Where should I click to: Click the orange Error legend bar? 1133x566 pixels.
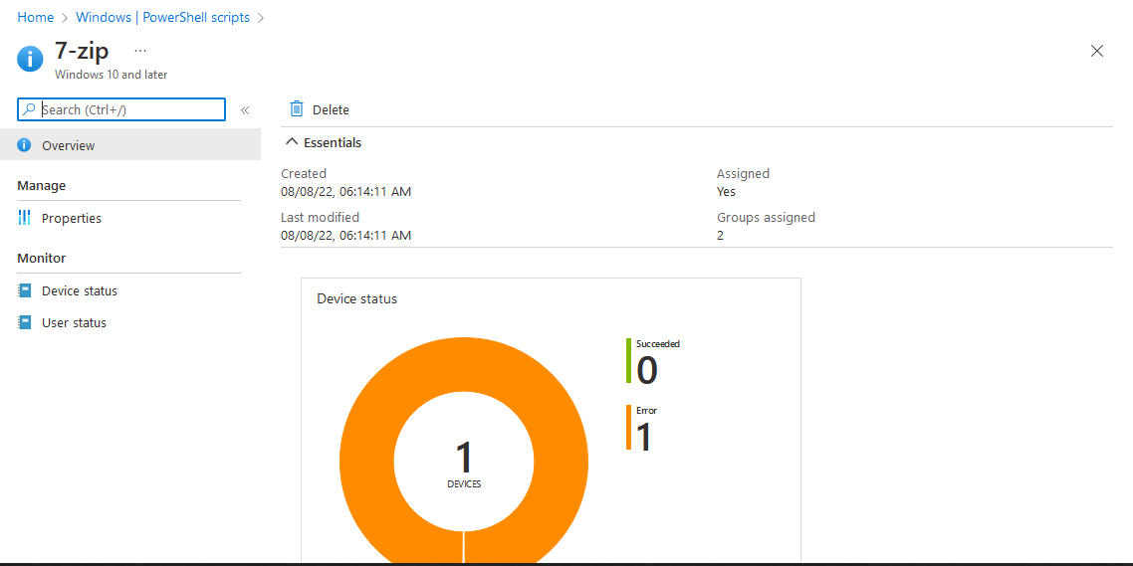628,428
